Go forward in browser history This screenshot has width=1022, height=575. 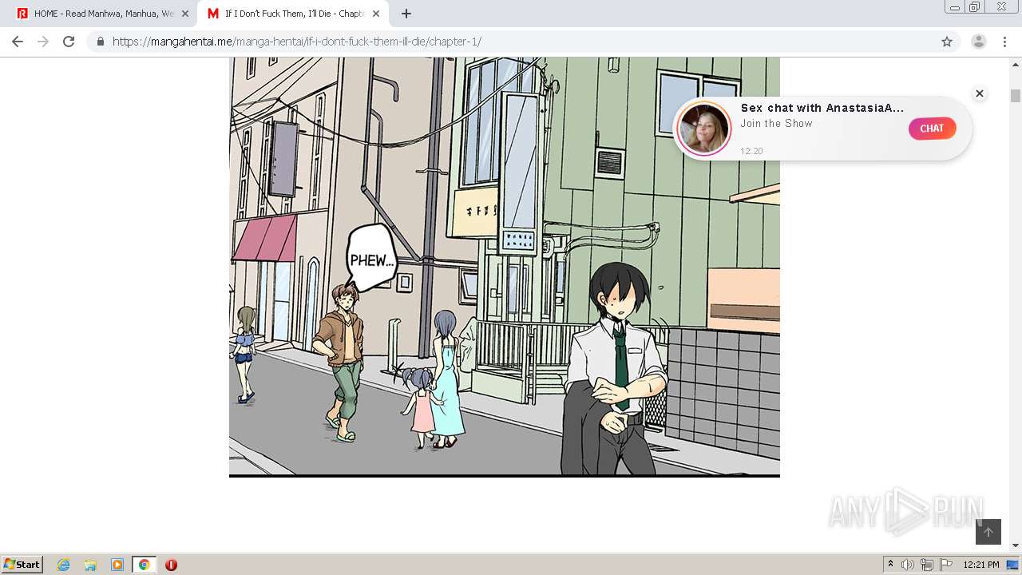43,42
